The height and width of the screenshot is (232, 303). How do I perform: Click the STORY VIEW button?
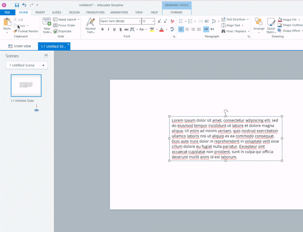point(20,46)
